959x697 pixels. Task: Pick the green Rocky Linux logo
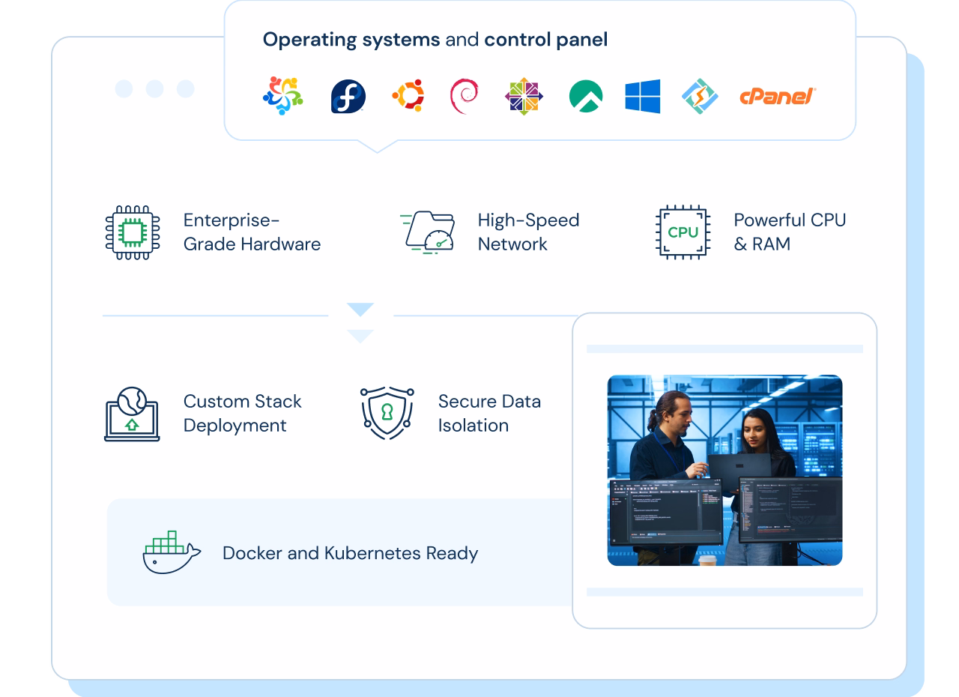585,97
